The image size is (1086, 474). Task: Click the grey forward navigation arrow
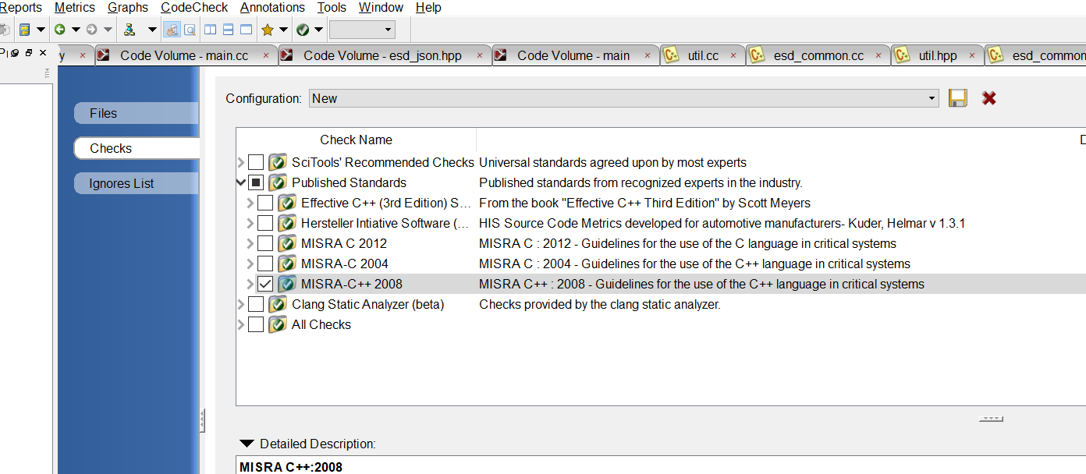pyautogui.click(x=91, y=30)
